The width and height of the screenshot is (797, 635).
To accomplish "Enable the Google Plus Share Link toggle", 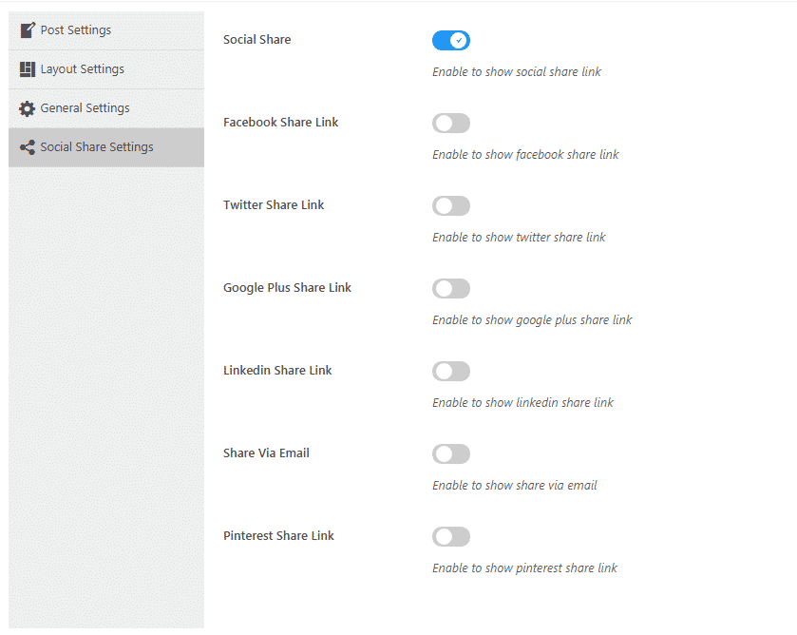I will [x=451, y=288].
